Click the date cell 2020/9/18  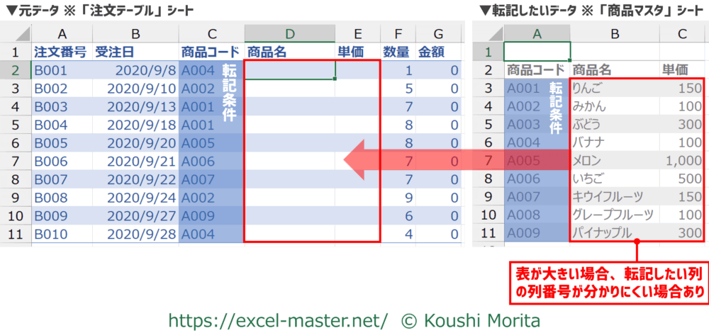pos(135,125)
